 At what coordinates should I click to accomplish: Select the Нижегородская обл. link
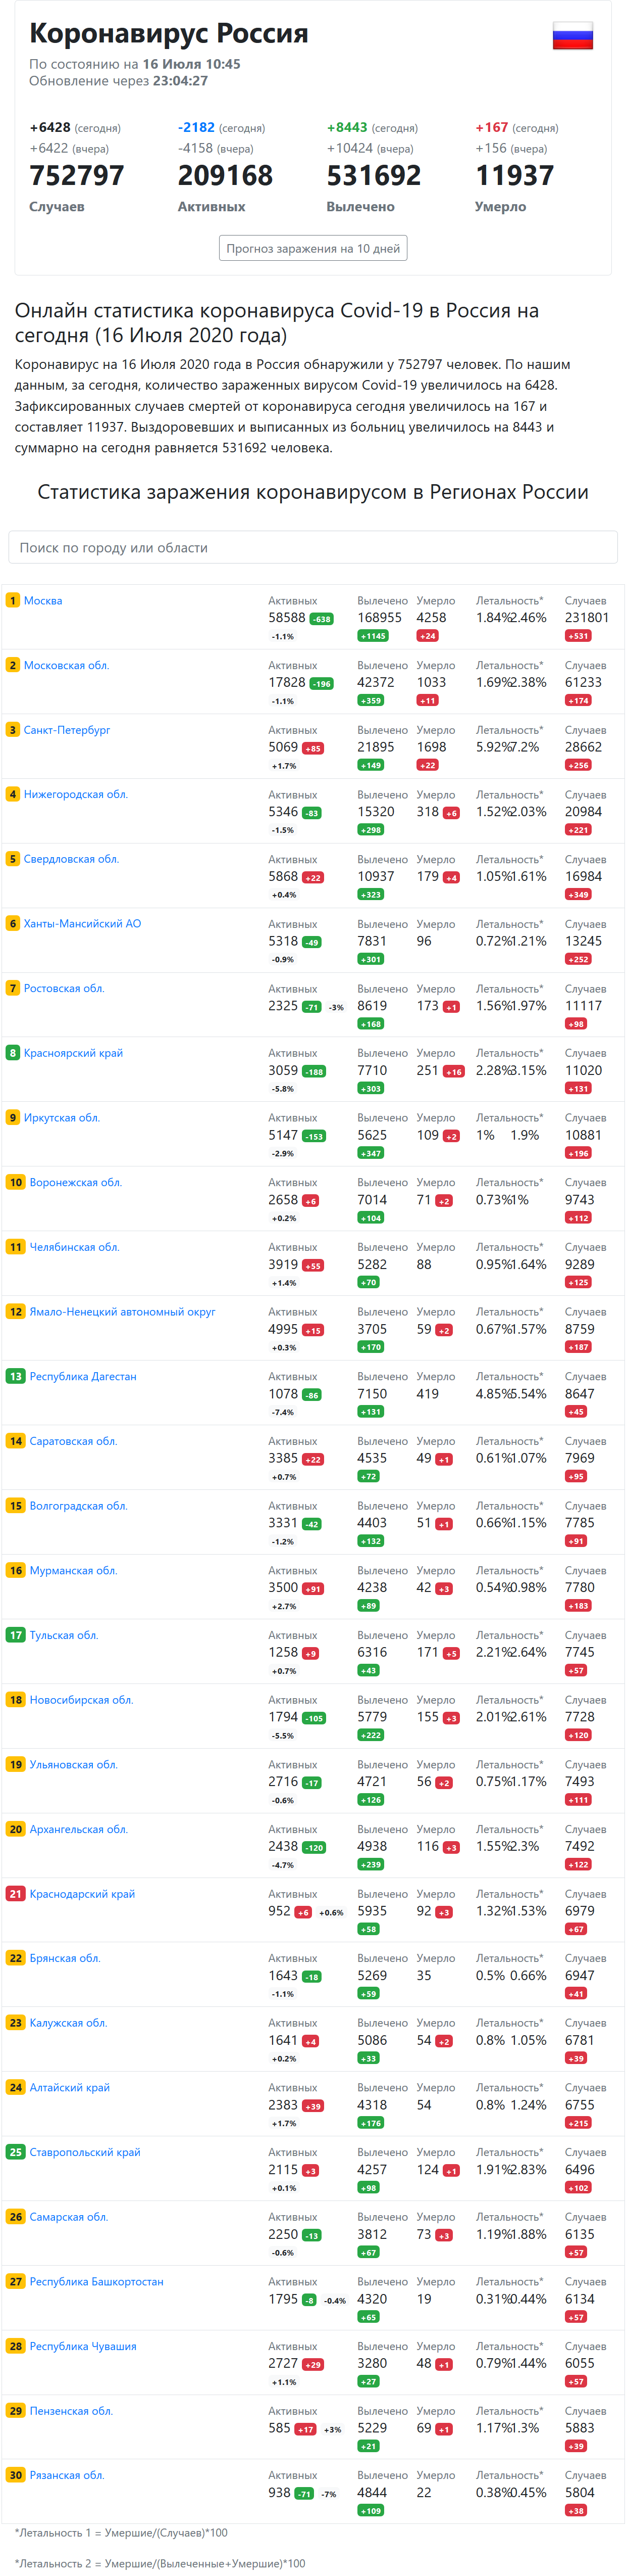[76, 795]
